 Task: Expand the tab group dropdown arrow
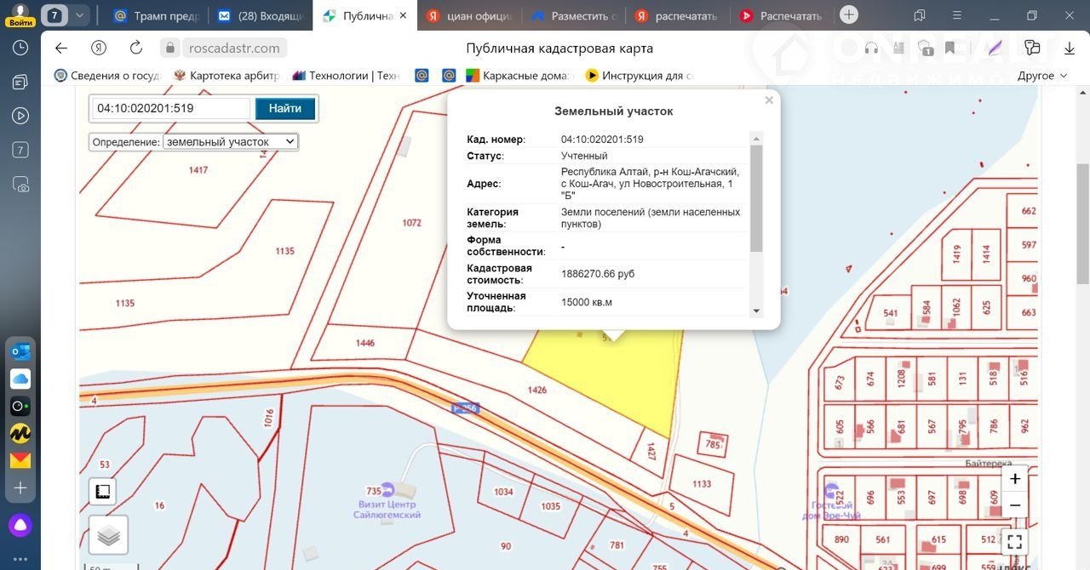click(x=80, y=15)
